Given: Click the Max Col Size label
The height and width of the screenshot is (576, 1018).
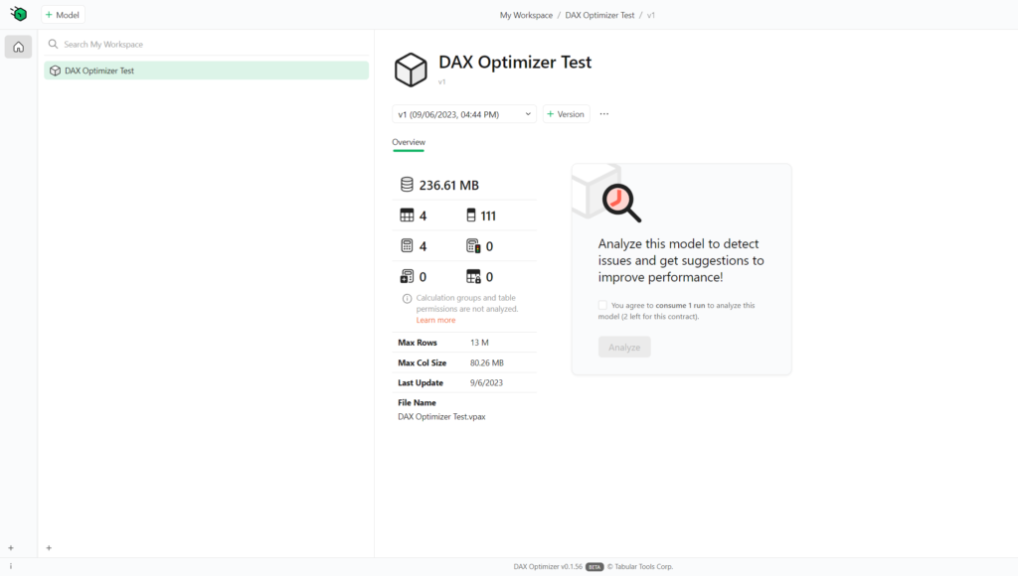Looking at the screenshot, I should 422,362.
